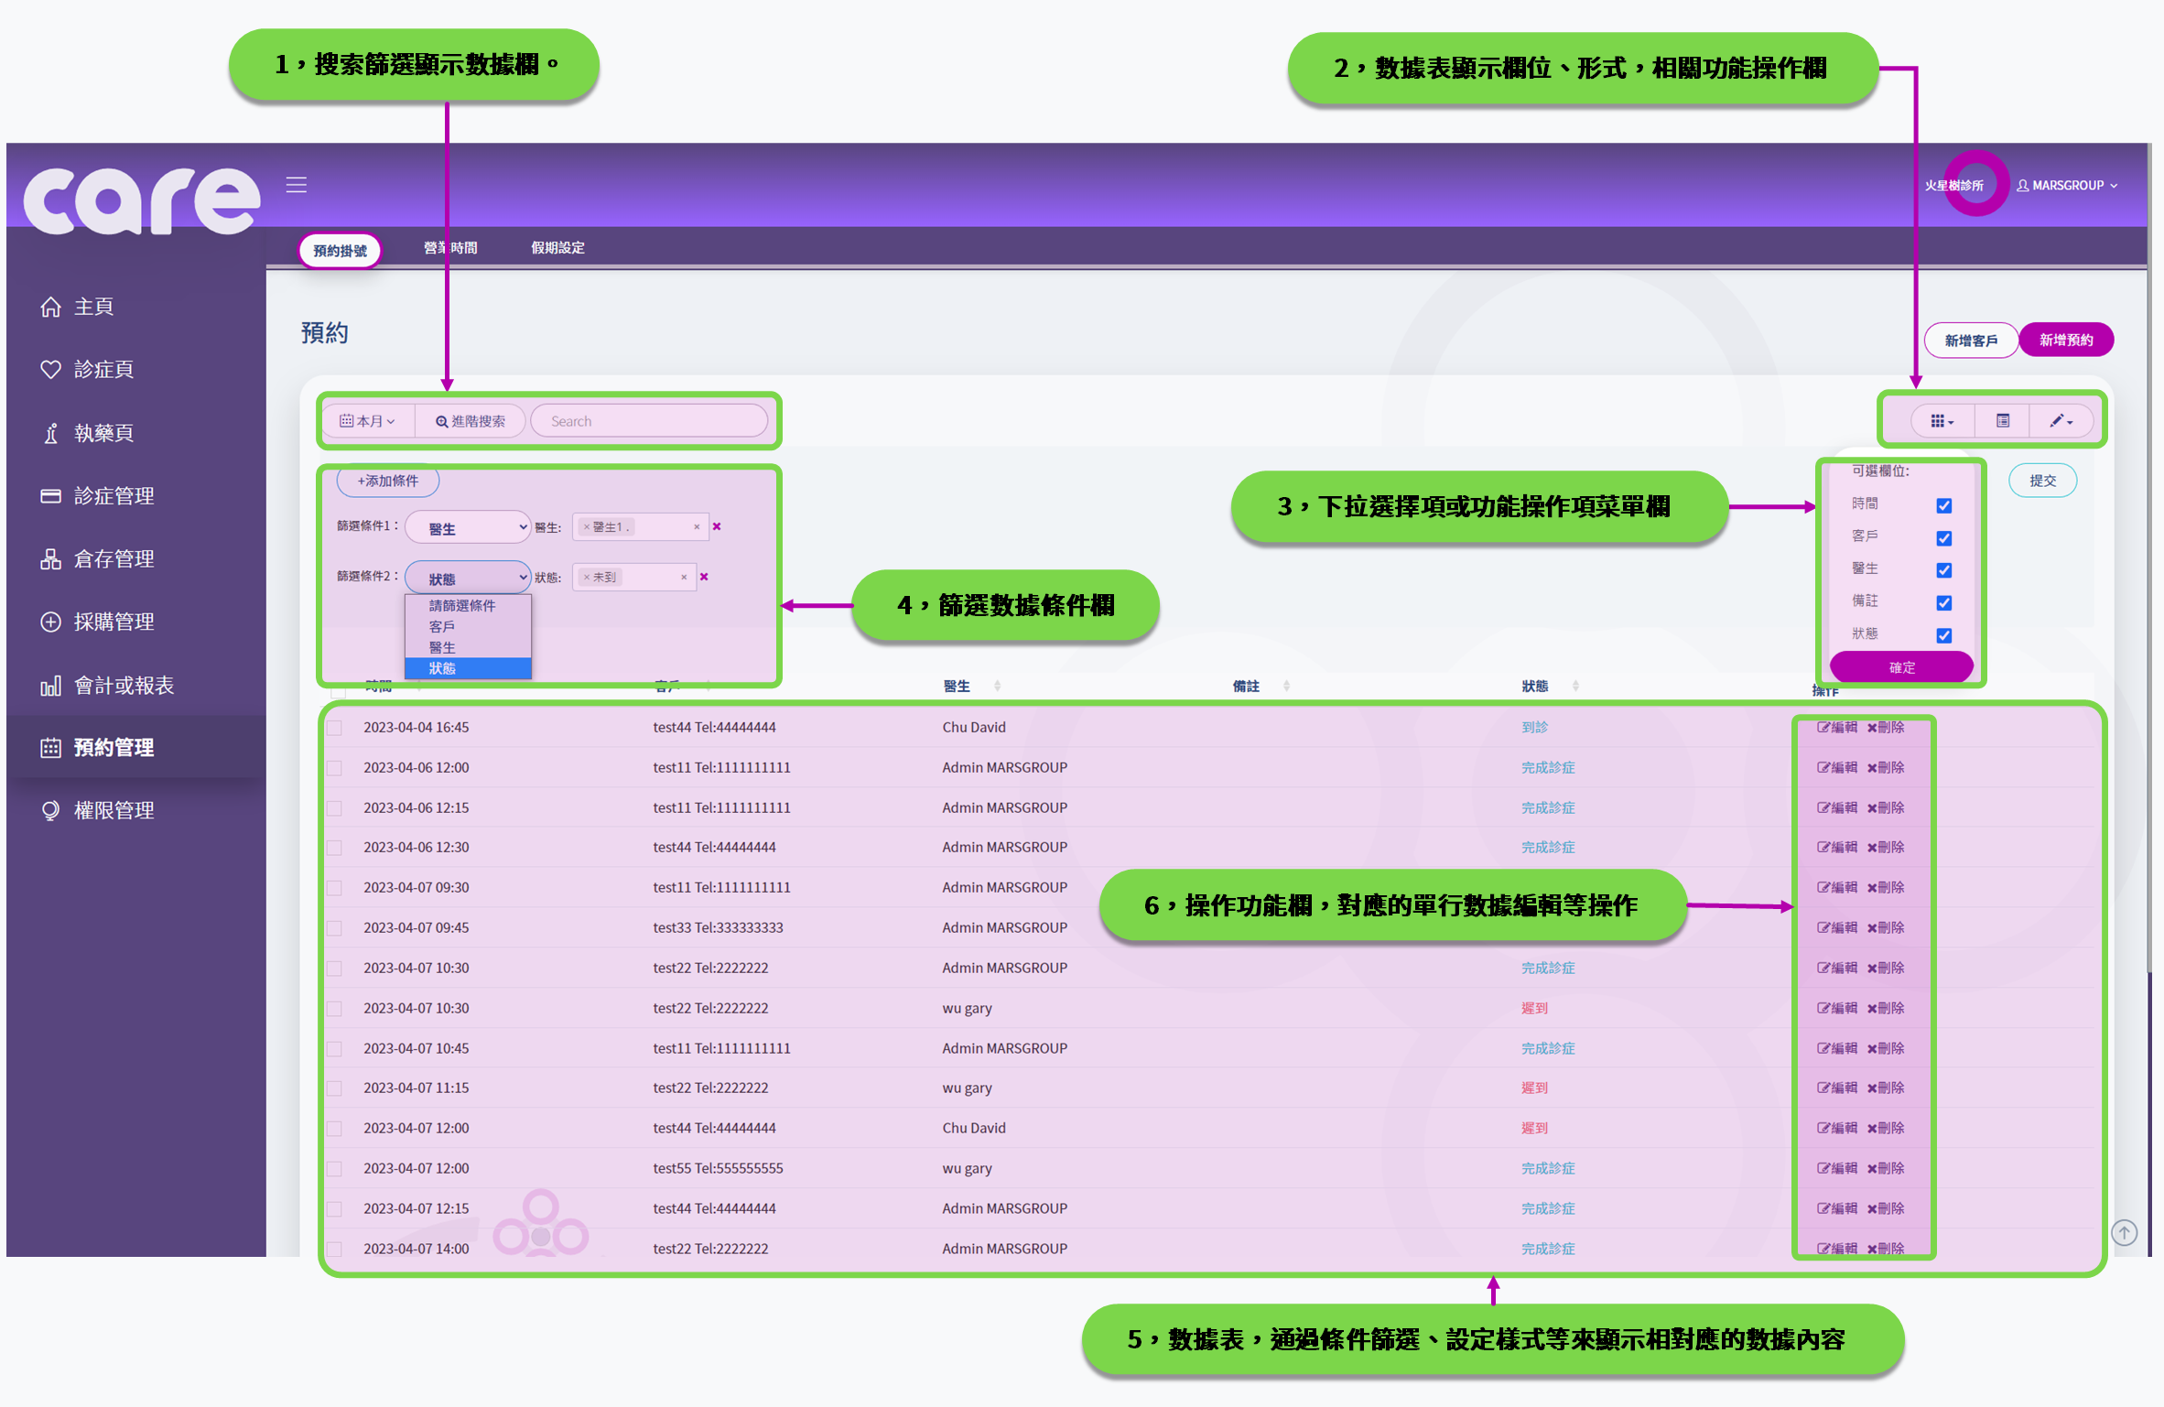This screenshot has height=1407, width=2164.
Task: Open the grid column selector icon
Action: tap(1942, 421)
